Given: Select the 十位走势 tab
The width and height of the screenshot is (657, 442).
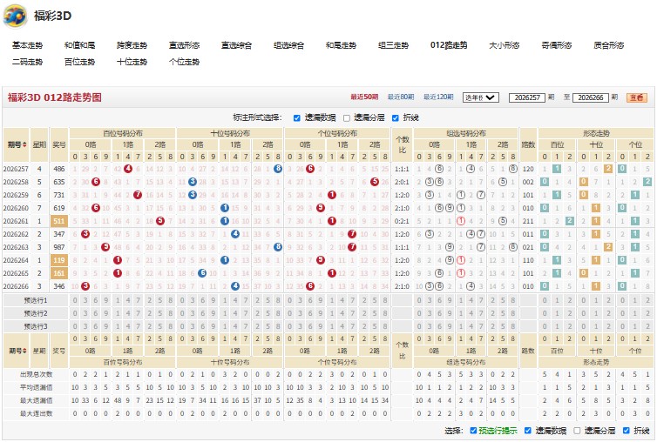Looking at the screenshot, I should (132, 62).
